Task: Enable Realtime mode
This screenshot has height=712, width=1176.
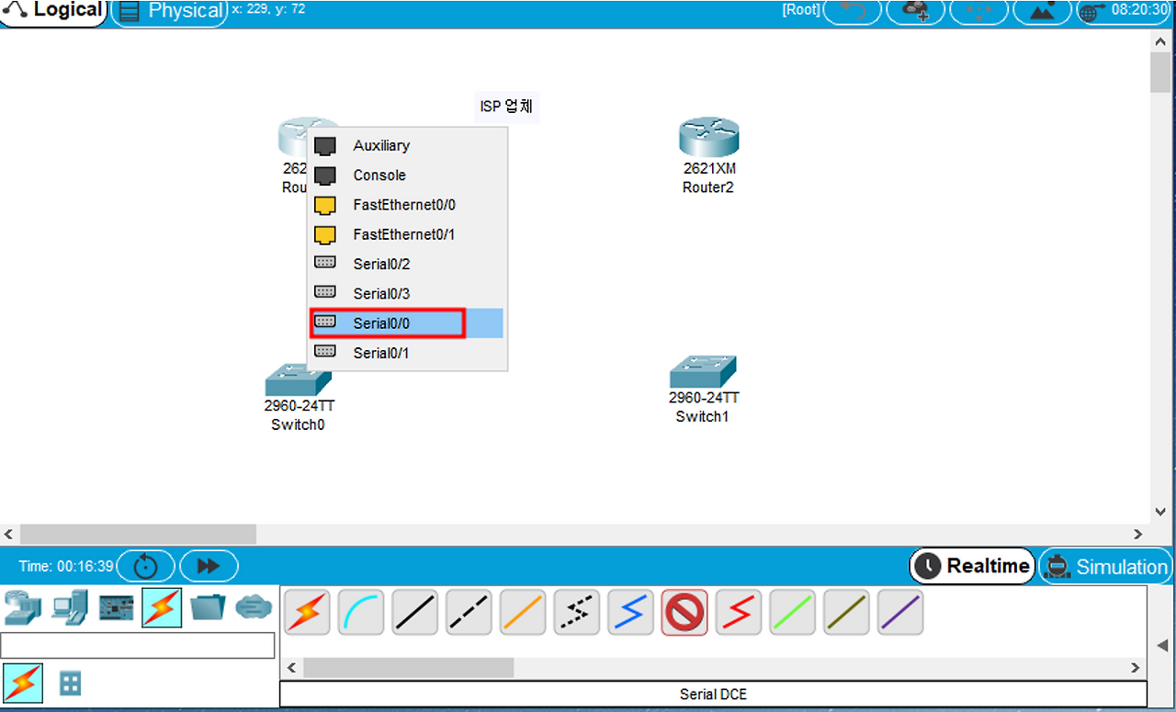Action: [973, 567]
